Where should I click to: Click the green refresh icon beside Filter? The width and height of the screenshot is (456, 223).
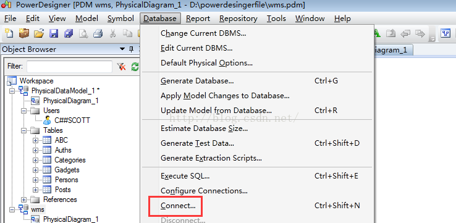(135, 67)
